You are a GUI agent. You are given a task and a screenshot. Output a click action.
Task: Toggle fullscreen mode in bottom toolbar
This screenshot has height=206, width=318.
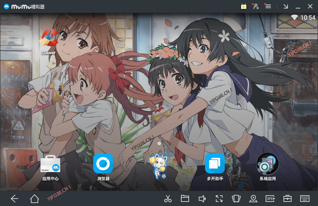[x=219, y=199]
